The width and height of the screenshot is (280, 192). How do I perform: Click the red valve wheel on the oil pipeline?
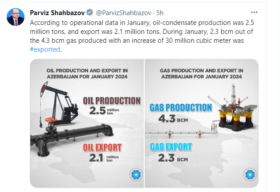click(51, 121)
